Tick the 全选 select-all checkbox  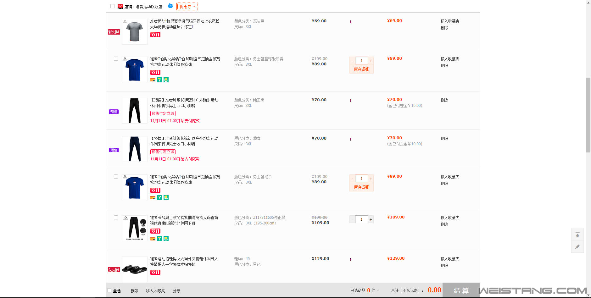click(109, 290)
